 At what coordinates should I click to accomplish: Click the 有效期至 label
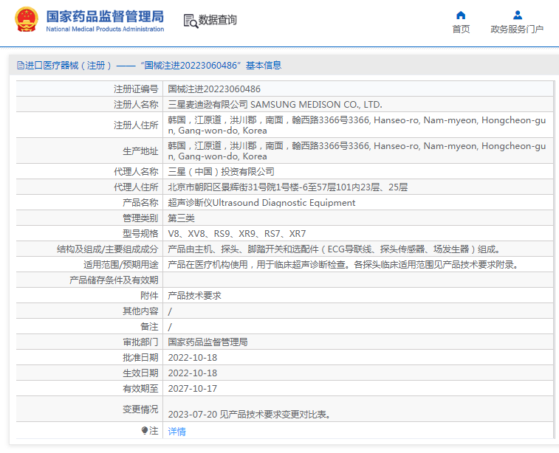[x=140, y=389]
